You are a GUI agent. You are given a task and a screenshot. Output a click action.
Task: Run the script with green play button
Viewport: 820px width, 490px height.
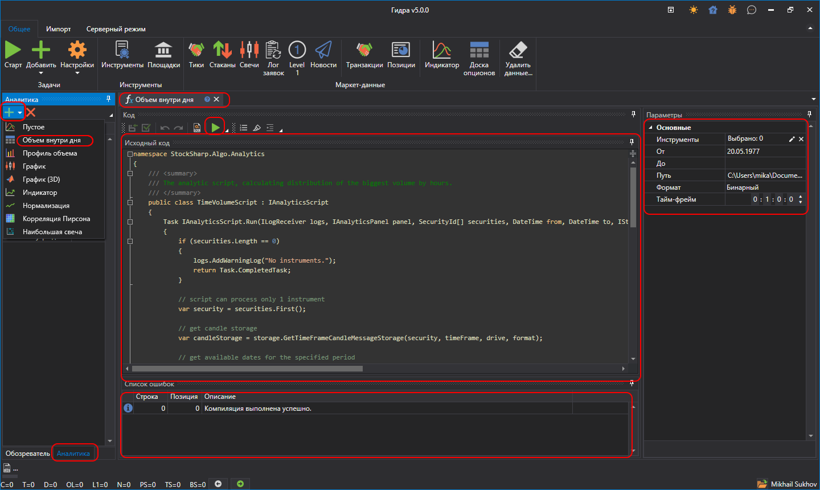pyautogui.click(x=215, y=128)
